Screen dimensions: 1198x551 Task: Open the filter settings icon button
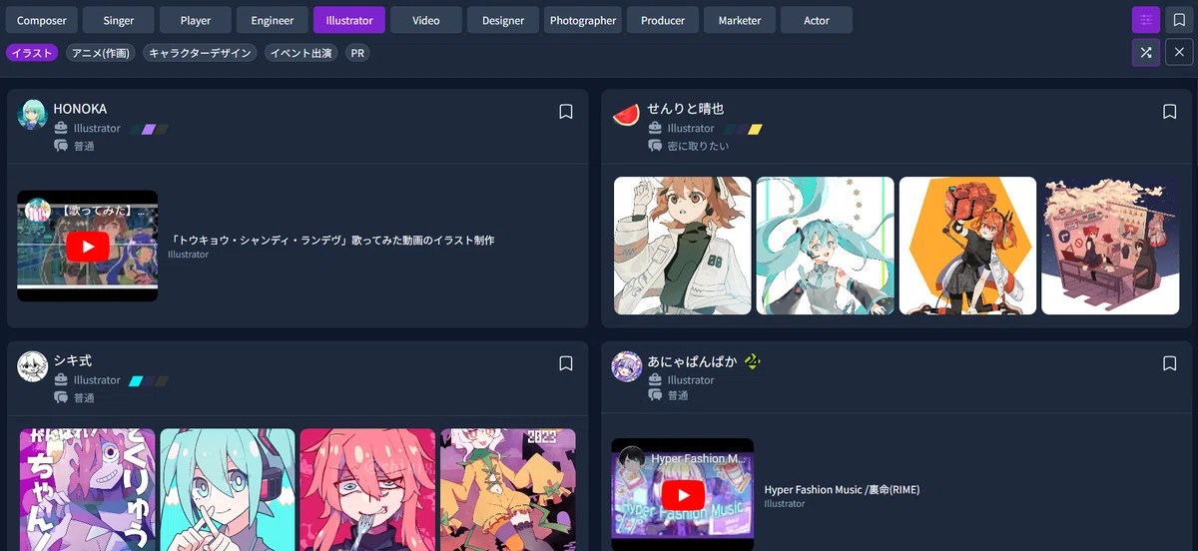(1146, 20)
